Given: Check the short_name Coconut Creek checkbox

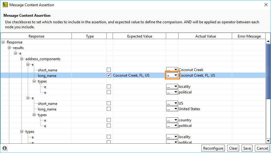Looking at the screenshot, I should click(109, 70).
